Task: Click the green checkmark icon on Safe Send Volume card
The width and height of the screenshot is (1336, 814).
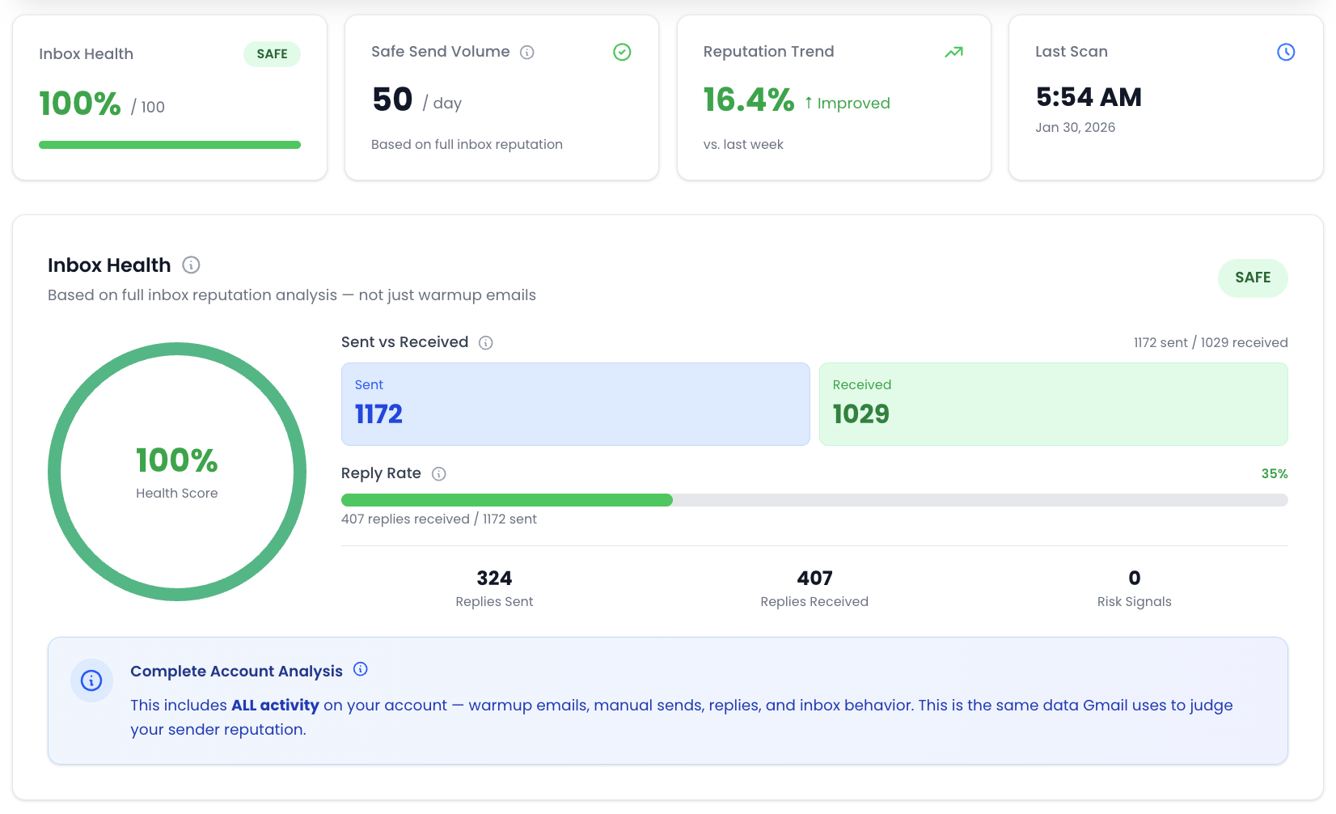Action: click(622, 52)
